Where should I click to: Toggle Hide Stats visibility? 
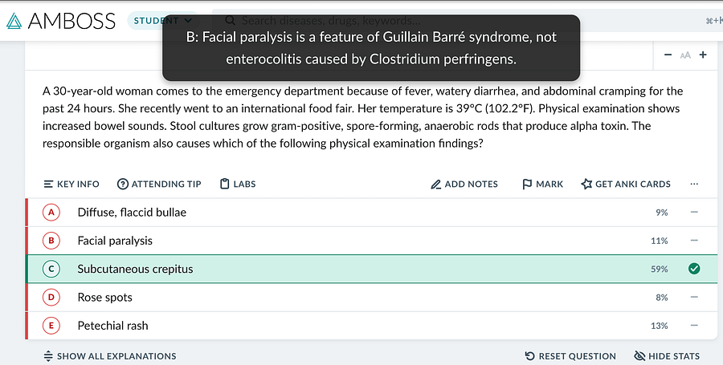pos(667,356)
